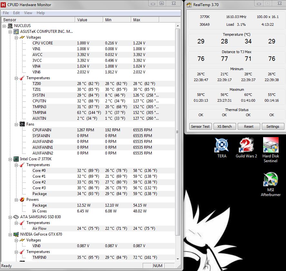Click the scroll down arrow in Hardware Monitor
Viewport: 286px width, 271px height.
point(178,259)
